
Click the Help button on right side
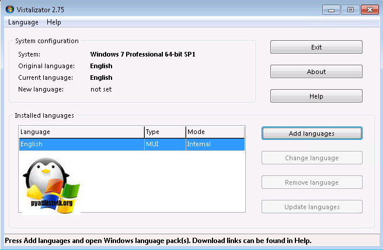point(316,96)
